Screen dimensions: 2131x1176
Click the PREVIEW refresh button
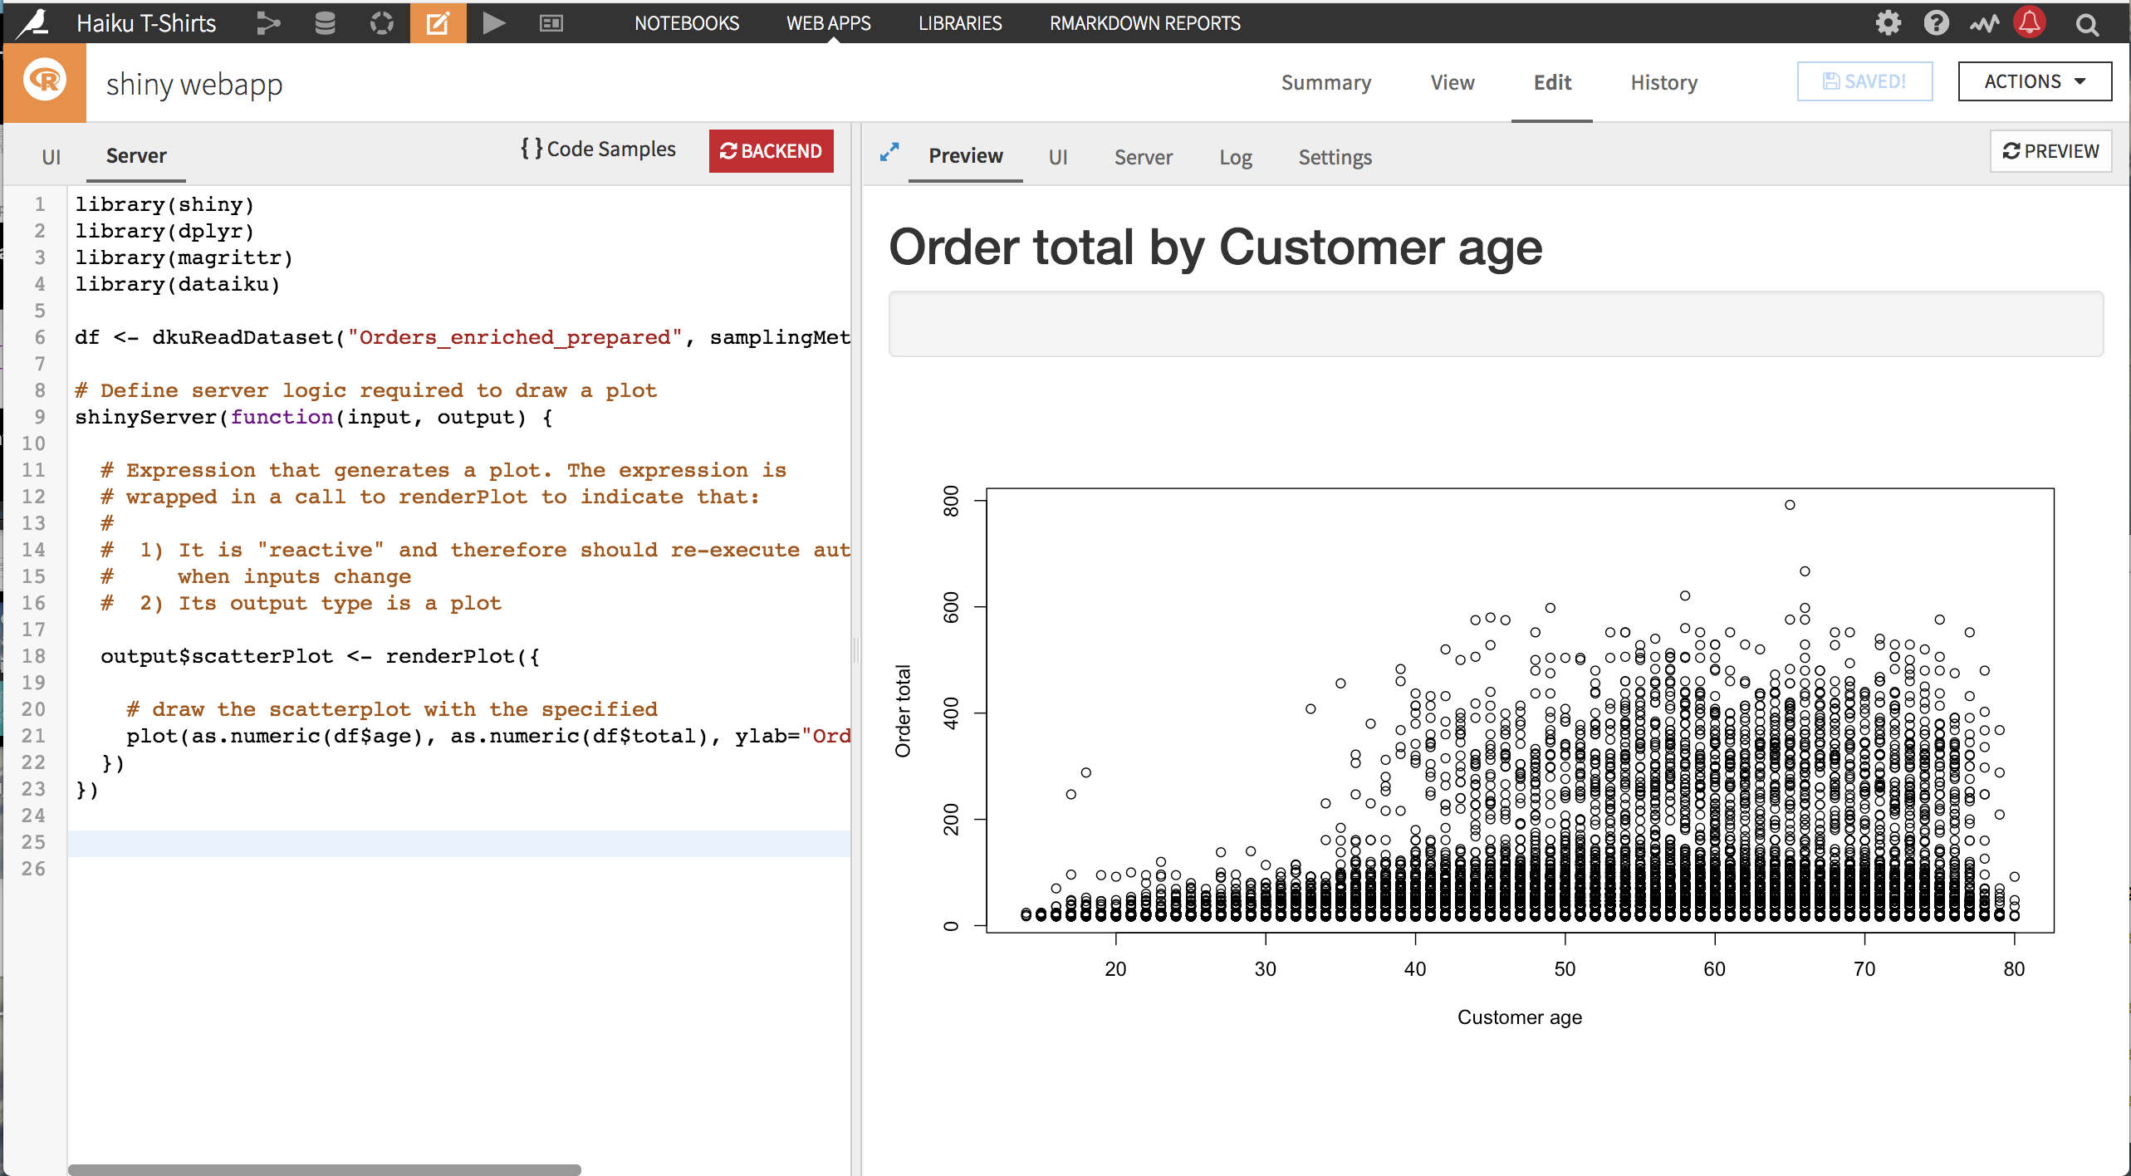2050,151
